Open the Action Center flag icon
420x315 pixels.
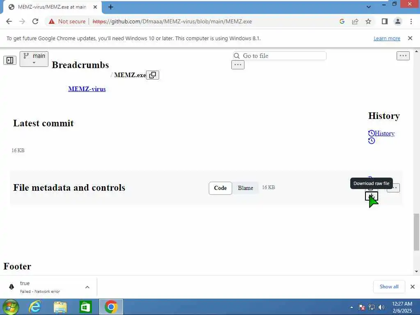click(362, 307)
